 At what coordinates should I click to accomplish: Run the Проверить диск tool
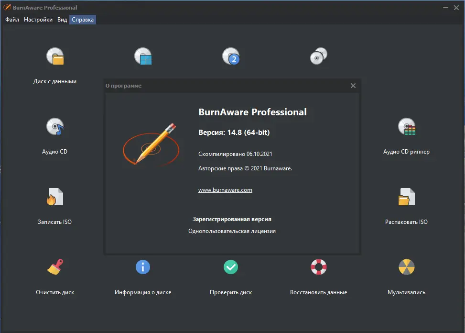coord(231,267)
